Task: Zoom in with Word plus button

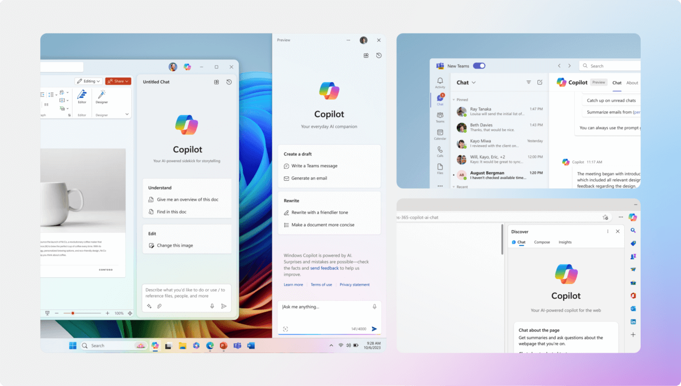Action: click(107, 313)
